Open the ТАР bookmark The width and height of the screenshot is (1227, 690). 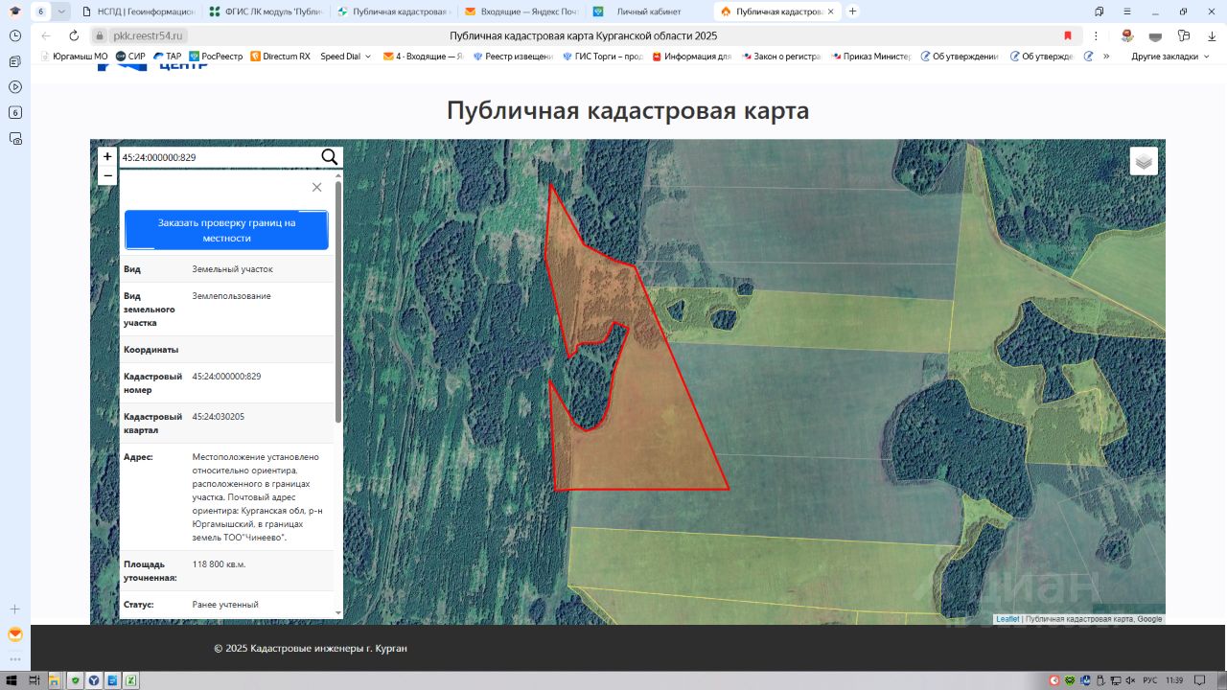(x=168, y=57)
